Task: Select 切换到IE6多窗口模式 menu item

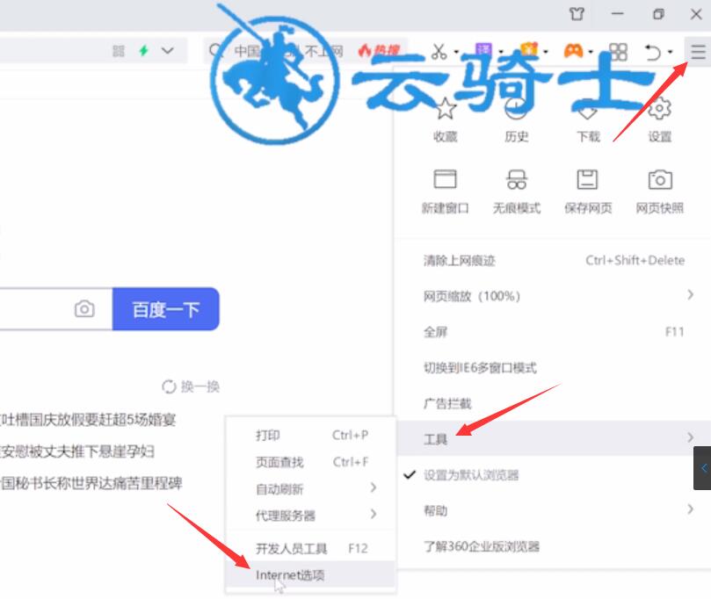Action: [x=553, y=367]
